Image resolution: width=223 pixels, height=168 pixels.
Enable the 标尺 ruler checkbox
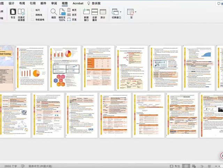click(32, 10)
